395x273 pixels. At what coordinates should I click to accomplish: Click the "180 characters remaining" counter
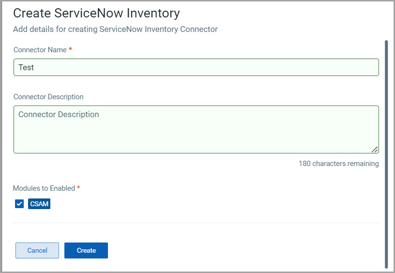tap(338, 164)
